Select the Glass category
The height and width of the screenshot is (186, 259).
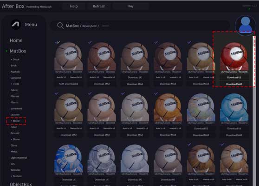pos(14,145)
